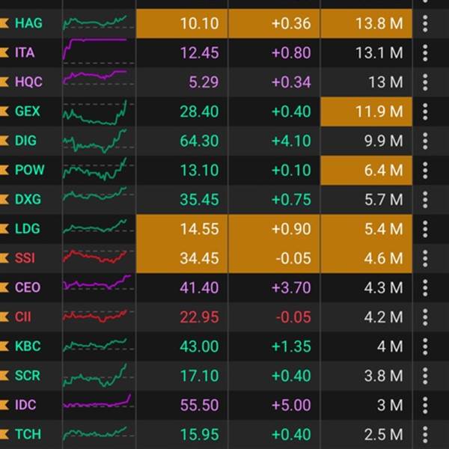Open the three-dot menu for GEX

(x=425, y=112)
